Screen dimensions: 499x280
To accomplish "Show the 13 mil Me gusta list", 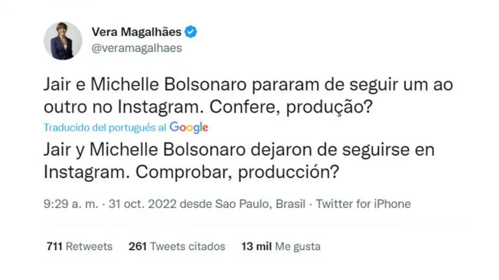I will [281, 247].
